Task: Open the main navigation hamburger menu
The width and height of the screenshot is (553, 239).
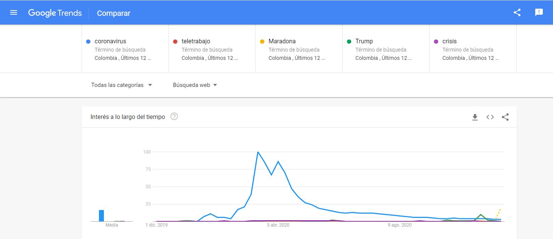Action: [x=13, y=12]
